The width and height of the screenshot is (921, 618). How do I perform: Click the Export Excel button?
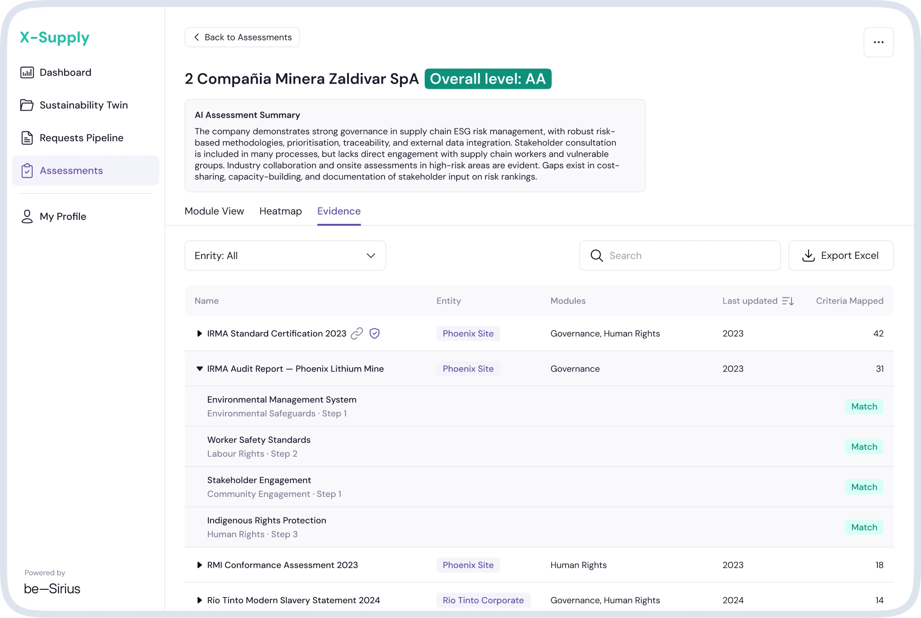point(841,256)
